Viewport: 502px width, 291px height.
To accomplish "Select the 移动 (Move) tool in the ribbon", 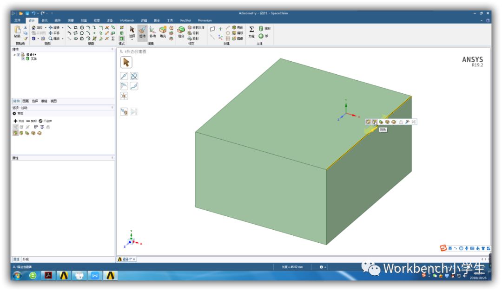I will click(x=153, y=32).
